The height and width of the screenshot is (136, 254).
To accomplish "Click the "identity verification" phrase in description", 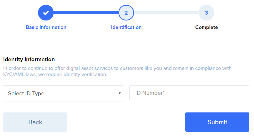I will tap(85, 75).
